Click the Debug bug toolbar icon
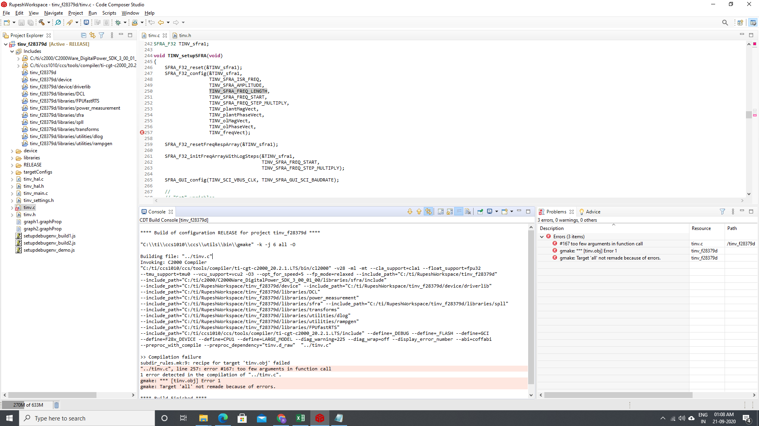 tap(118, 22)
